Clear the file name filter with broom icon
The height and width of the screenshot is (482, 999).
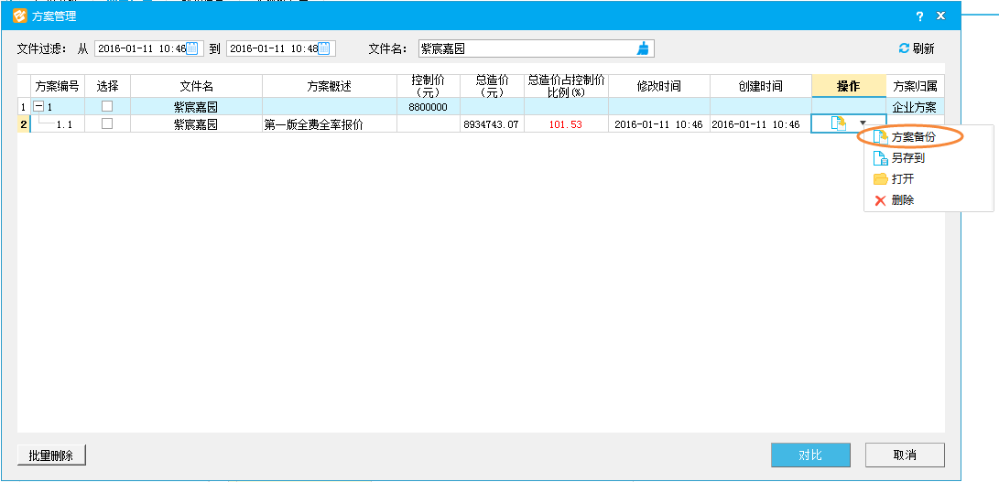coord(644,48)
